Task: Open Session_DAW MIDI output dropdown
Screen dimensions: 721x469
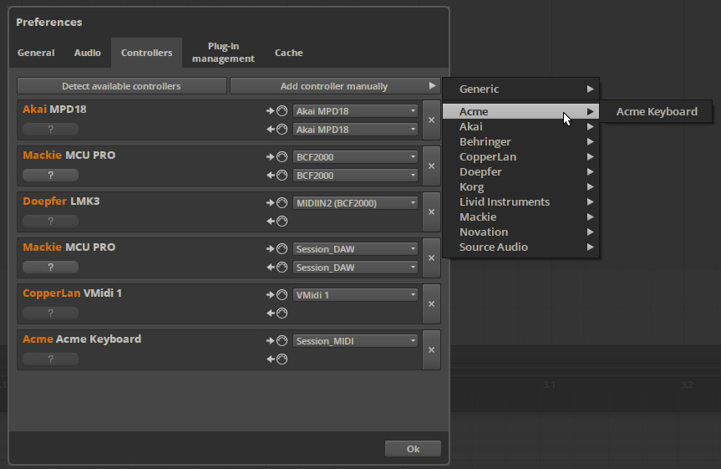Action: pyautogui.click(x=355, y=268)
